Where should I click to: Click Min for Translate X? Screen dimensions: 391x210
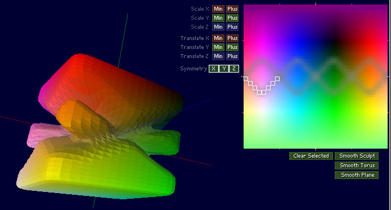pyautogui.click(x=218, y=38)
